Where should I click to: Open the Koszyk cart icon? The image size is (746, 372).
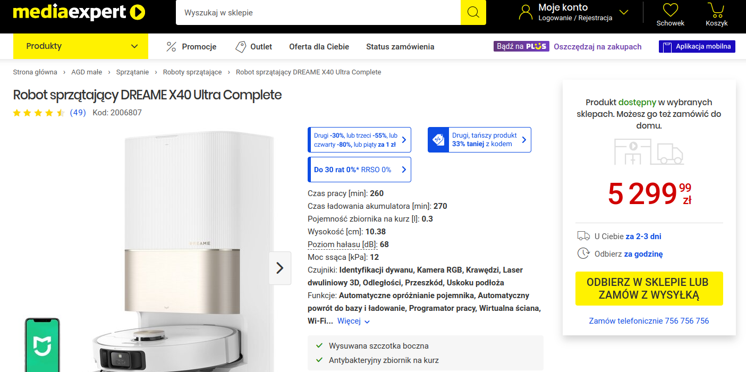click(716, 9)
